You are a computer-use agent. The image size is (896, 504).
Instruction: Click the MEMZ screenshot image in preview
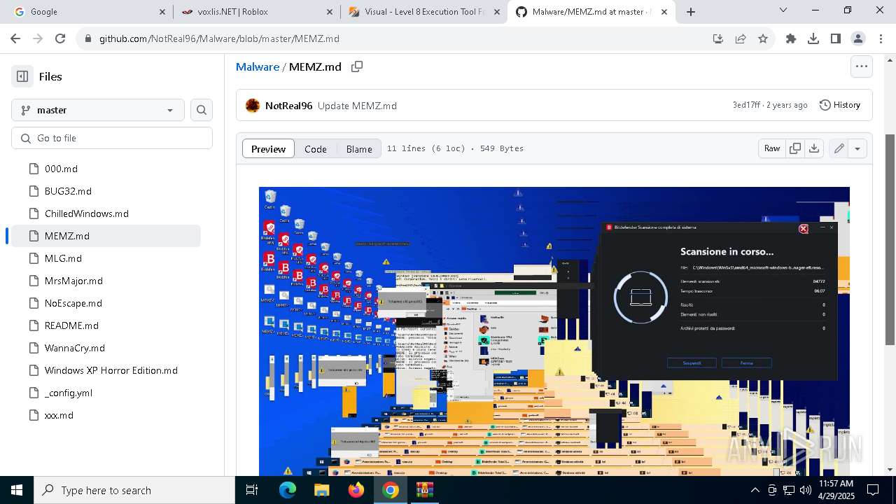click(x=554, y=331)
